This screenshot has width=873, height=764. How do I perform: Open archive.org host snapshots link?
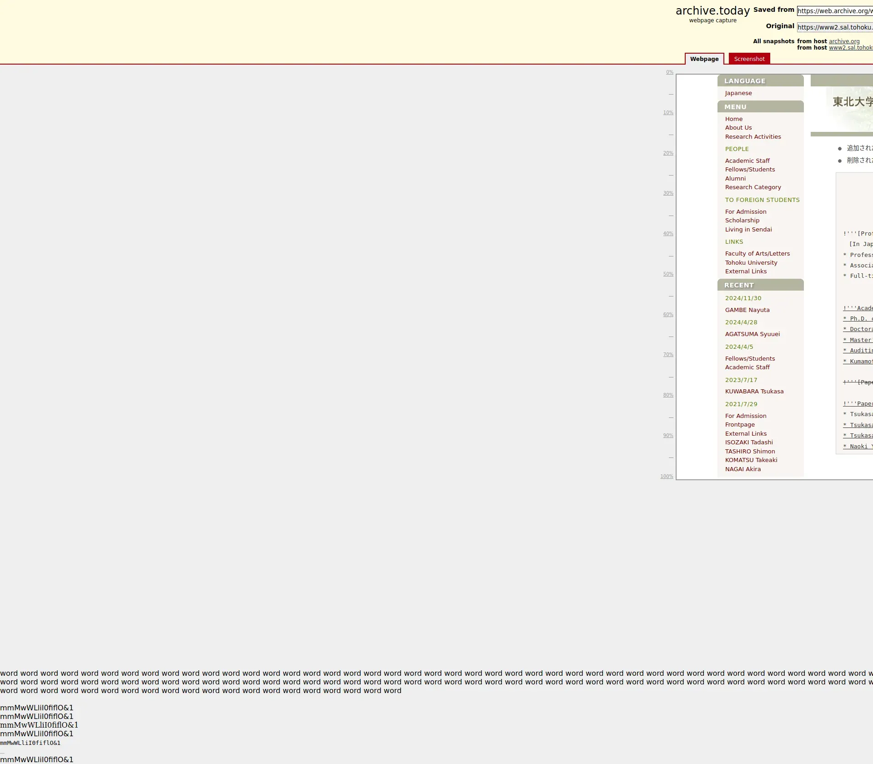tap(844, 41)
